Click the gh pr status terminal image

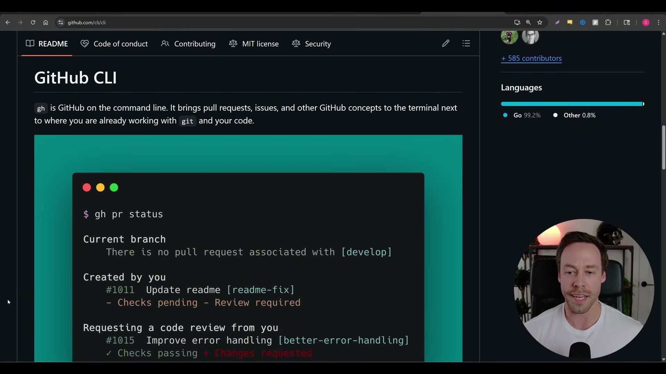(x=248, y=248)
